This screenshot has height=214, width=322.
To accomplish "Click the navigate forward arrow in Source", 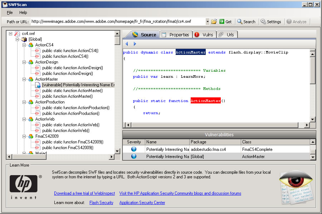I will pyautogui.click(x=135, y=44).
